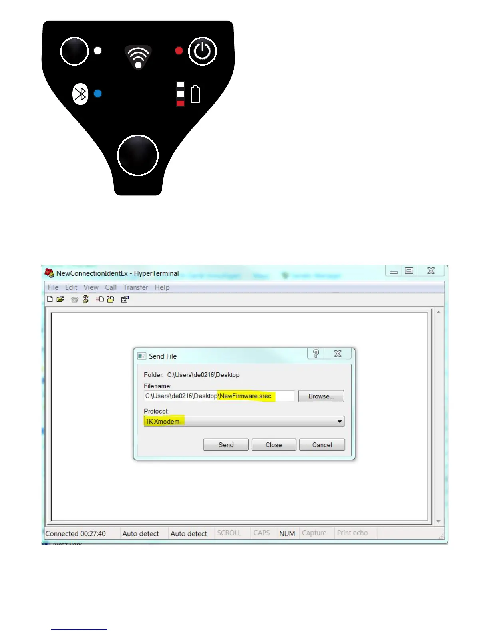This screenshot has height=633, width=489.
Task: Click the Browse... button
Action: 321,396
